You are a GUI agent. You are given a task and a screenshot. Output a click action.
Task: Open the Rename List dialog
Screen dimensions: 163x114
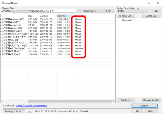126,16
